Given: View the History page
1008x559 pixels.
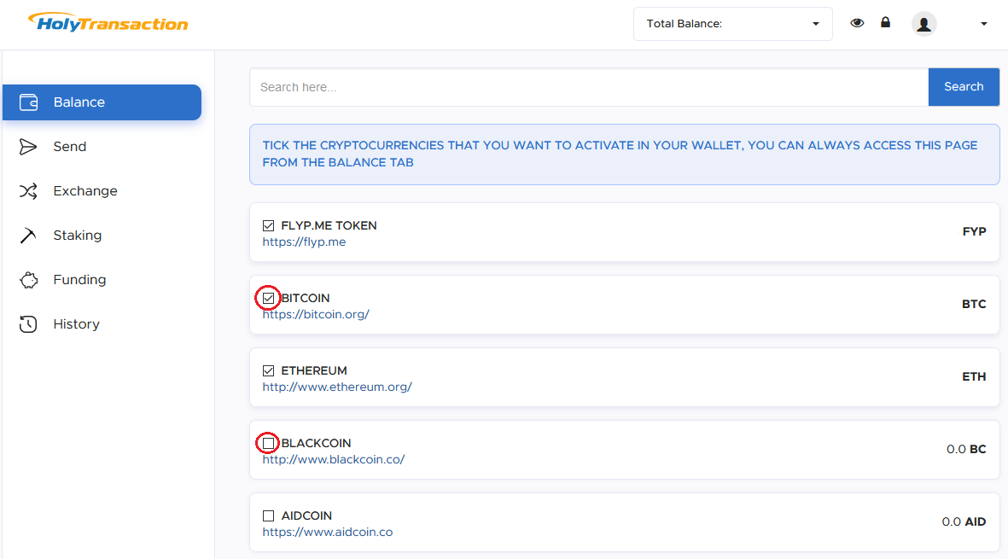Looking at the screenshot, I should tap(77, 323).
